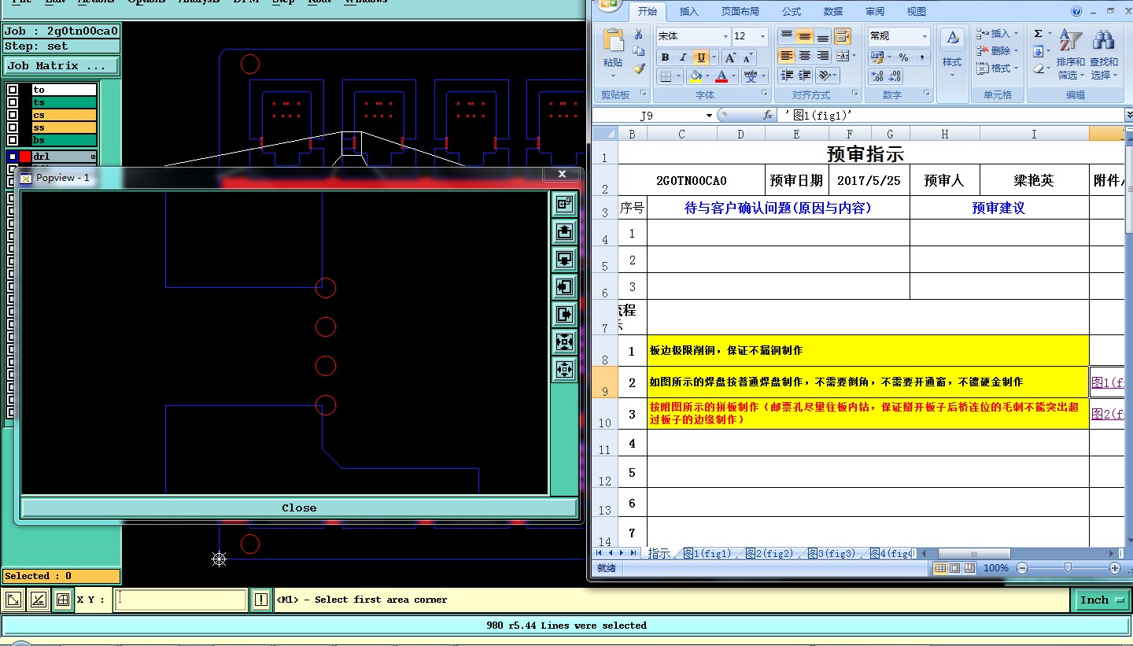Open the 插入 ribbon tab
This screenshot has height=646, width=1133.
[x=688, y=12]
